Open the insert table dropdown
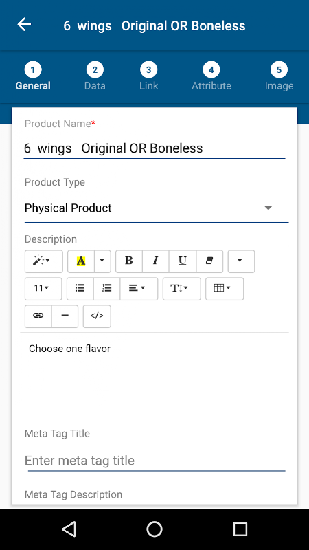The width and height of the screenshot is (309, 550). point(225,289)
